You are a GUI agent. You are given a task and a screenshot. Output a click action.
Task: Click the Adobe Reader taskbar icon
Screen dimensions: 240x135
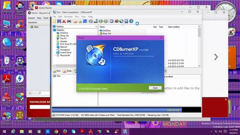[x=82, y=132]
